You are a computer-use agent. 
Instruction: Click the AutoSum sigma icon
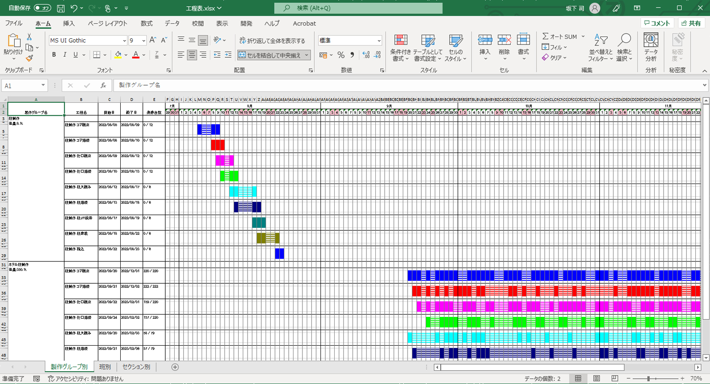coord(546,36)
